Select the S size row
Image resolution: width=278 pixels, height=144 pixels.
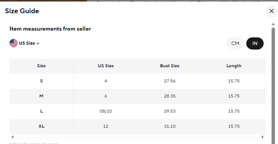137,81
